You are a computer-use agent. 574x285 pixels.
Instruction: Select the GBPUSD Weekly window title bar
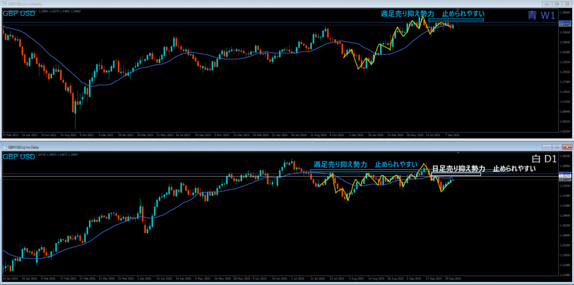pos(224,4)
